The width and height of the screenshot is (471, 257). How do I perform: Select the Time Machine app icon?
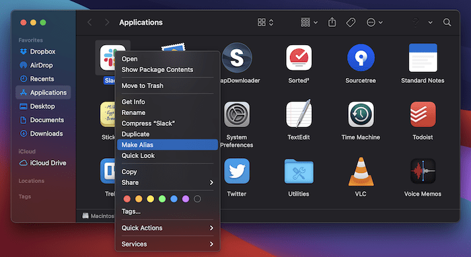click(361, 114)
